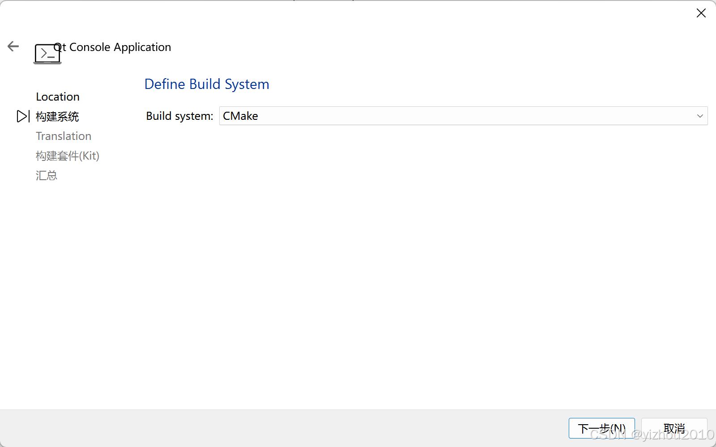Click the current step arrow marker
This screenshot has width=716, height=447.
click(x=23, y=116)
